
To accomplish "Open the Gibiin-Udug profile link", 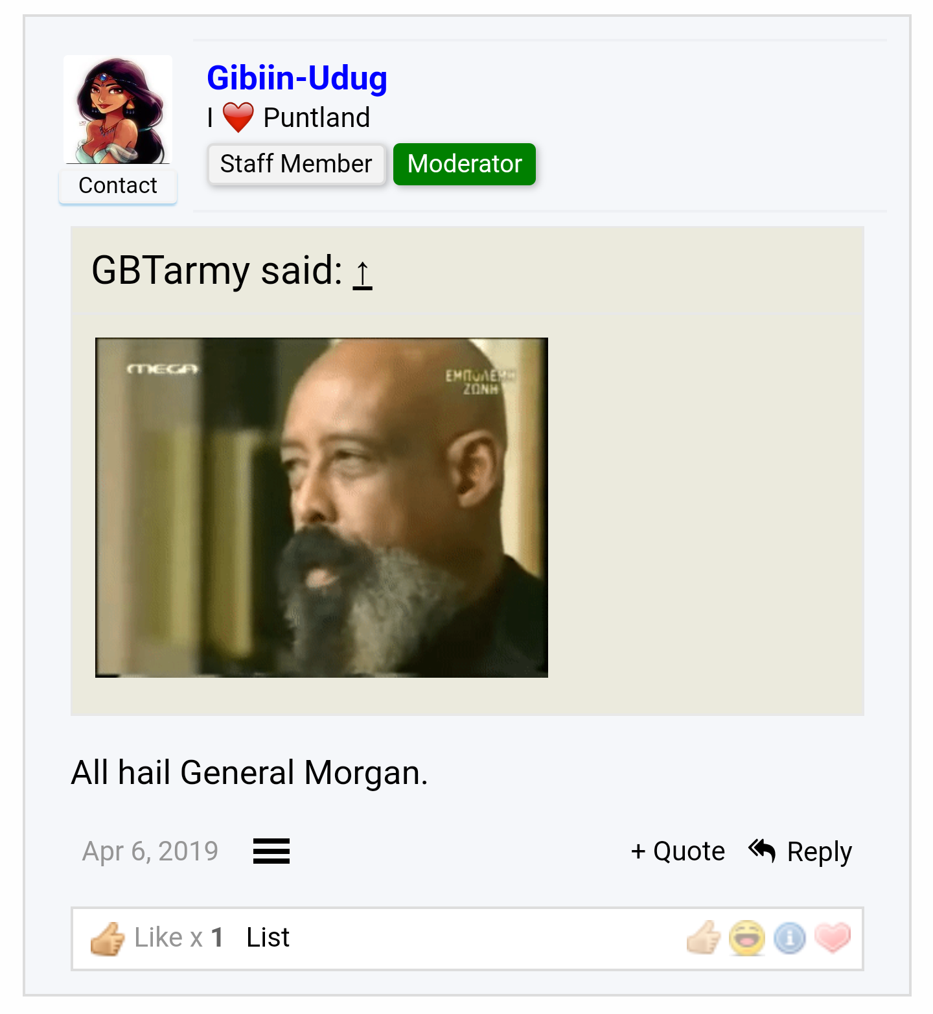I will tap(297, 78).
